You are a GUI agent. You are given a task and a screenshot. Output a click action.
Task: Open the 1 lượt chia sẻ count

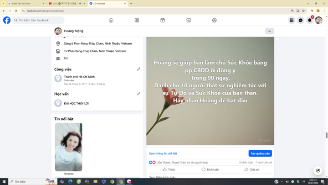[264, 163]
